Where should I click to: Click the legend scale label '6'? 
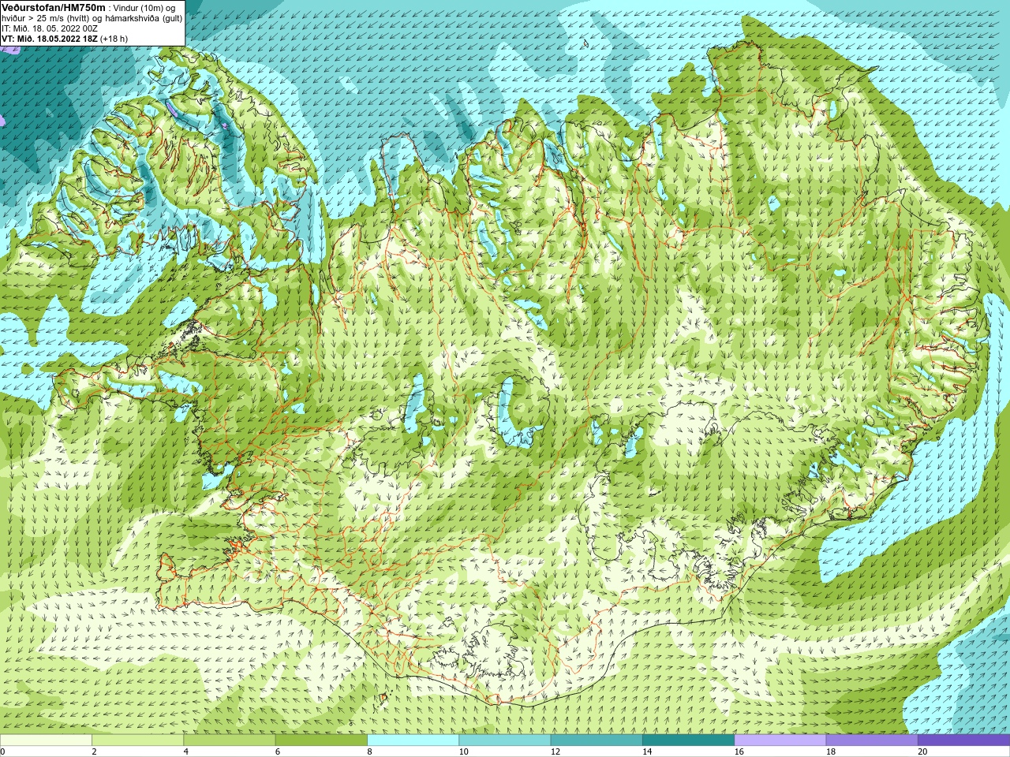[278, 751]
